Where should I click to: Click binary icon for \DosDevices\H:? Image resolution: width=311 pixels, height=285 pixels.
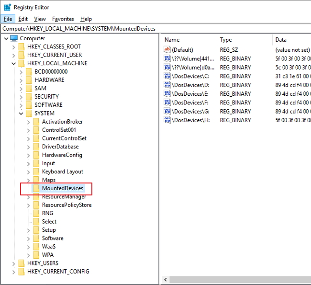pos(167,120)
